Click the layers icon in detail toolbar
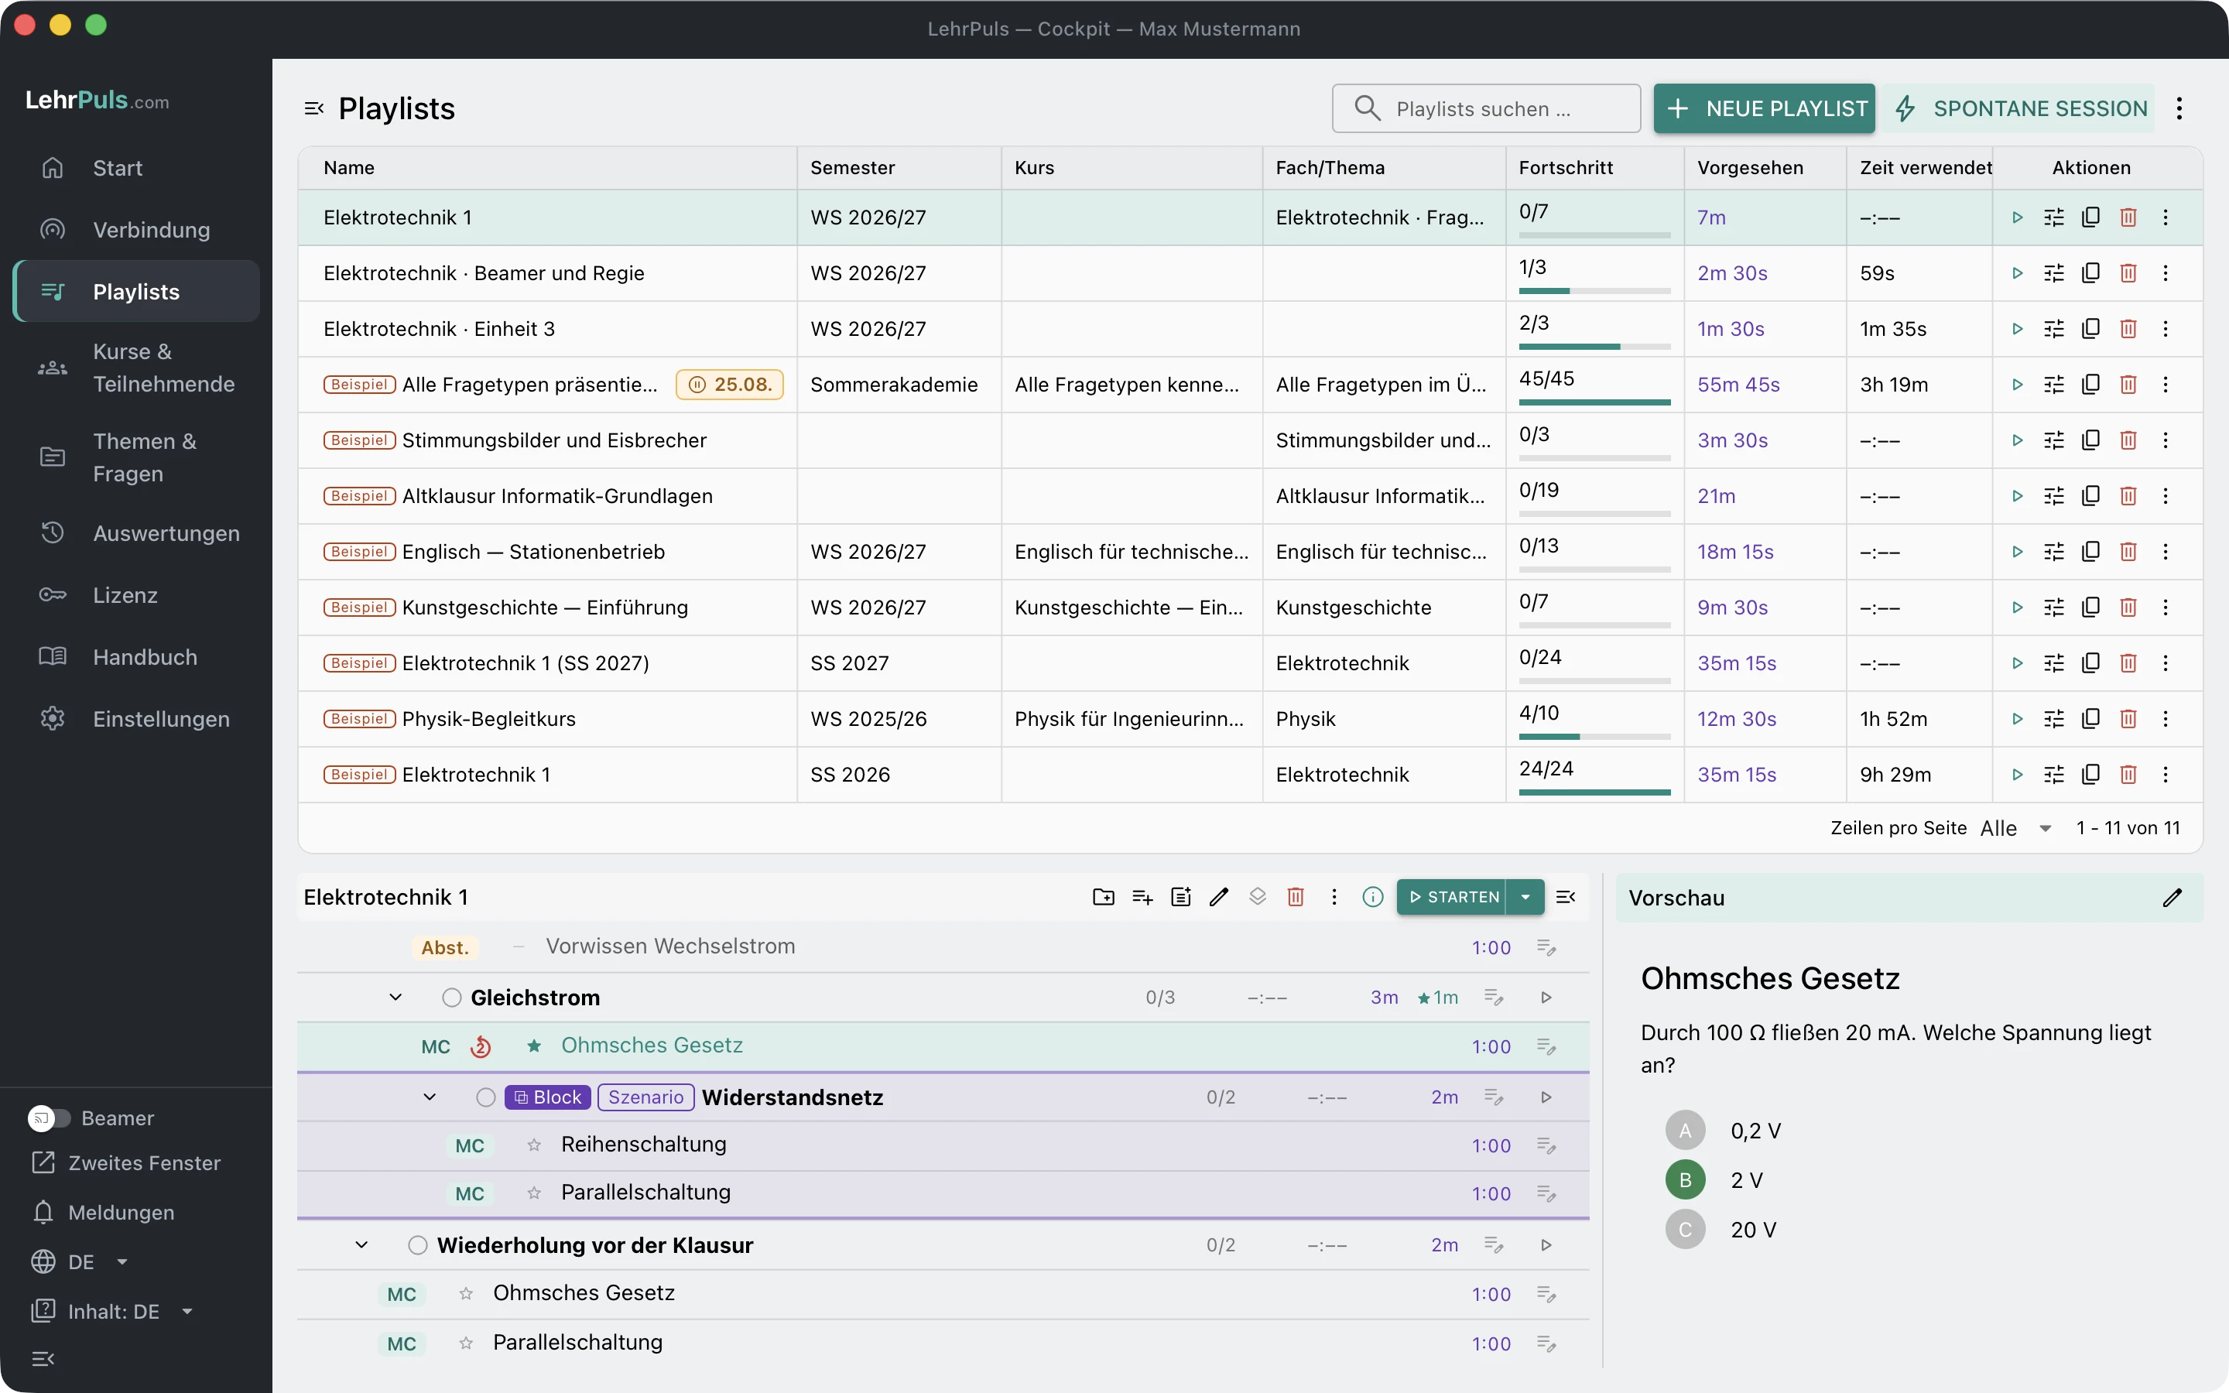Image resolution: width=2229 pixels, height=1393 pixels. (x=1257, y=898)
